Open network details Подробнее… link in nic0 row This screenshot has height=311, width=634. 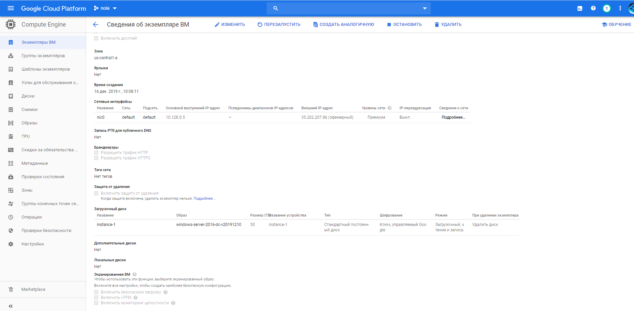(453, 117)
